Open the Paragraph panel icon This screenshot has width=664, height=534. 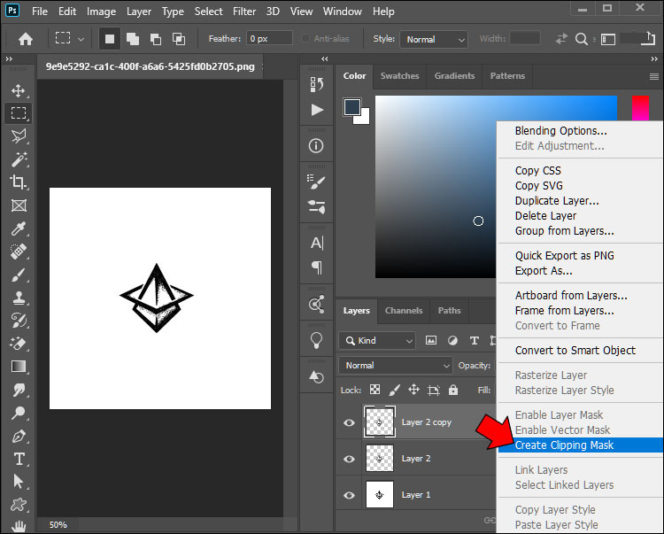(317, 267)
